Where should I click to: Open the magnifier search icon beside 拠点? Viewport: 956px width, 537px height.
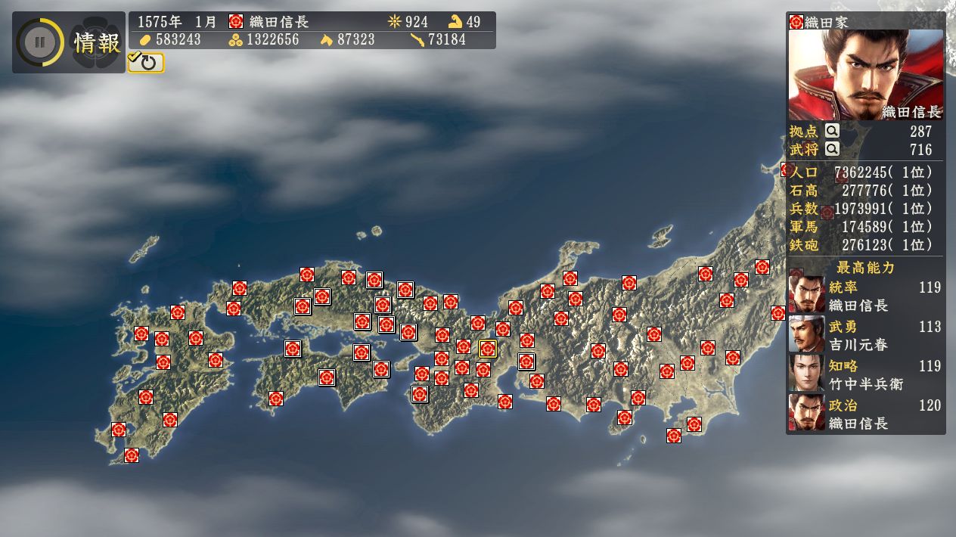pyautogui.click(x=832, y=131)
